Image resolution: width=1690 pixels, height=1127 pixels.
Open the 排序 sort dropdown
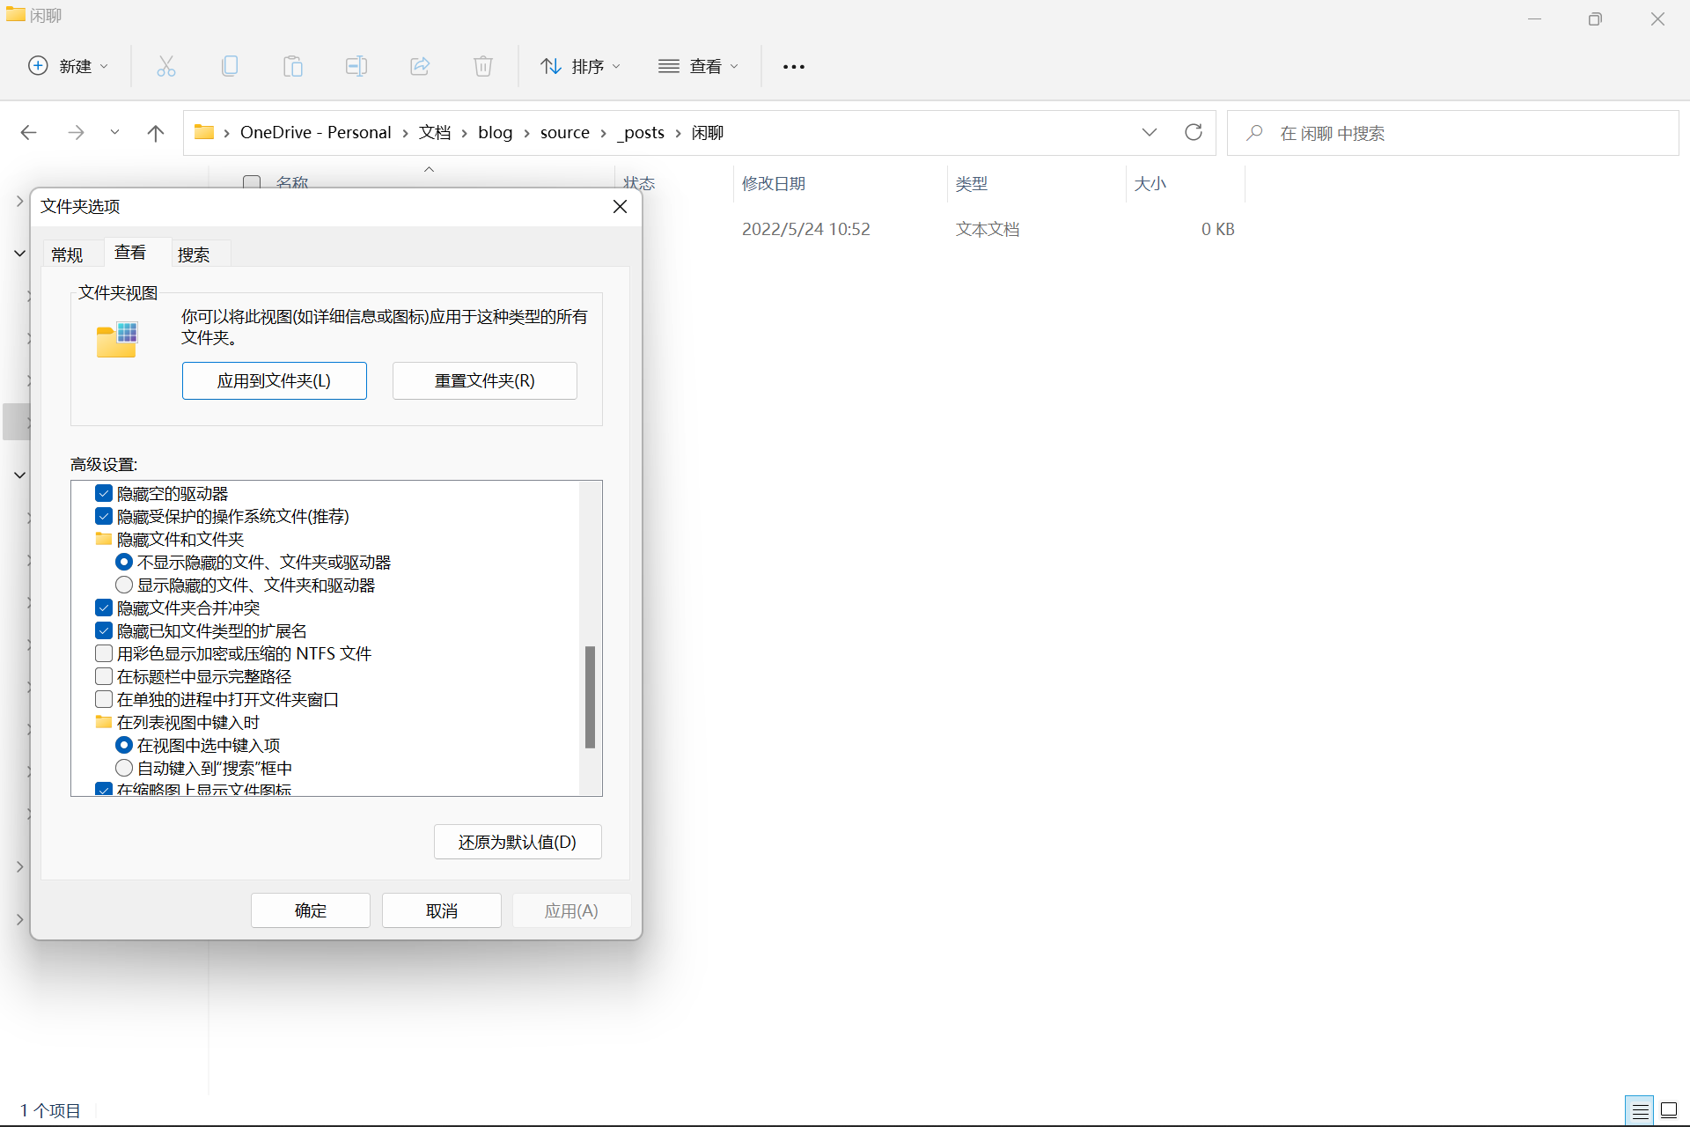click(581, 66)
